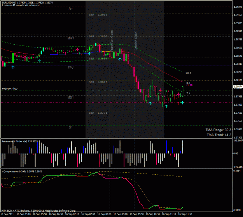Click the 16 Sep 06:30 time axis label
The width and height of the screenshot is (243, 217).
[56, 214]
